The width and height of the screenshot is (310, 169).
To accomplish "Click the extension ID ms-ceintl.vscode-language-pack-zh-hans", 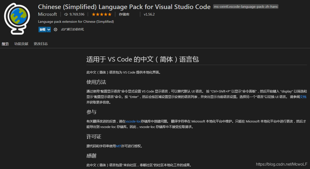I will (246, 7).
